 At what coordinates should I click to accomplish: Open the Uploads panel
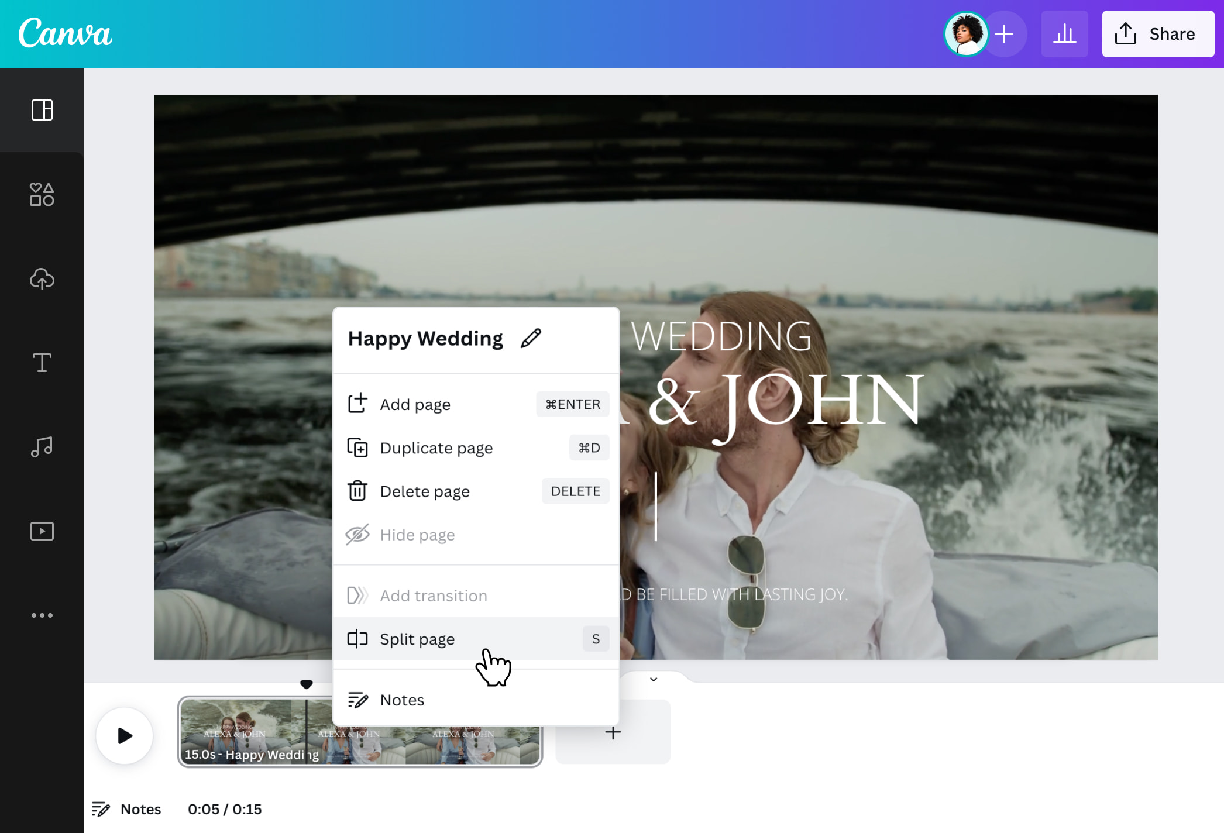point(42,279)
